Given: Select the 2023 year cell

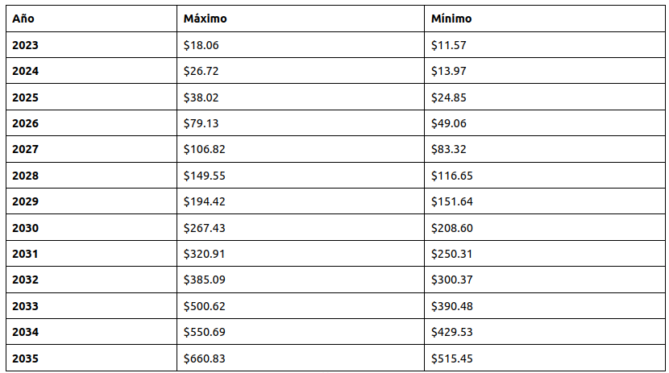Looking at the screenshot, I should coord(25,45).
